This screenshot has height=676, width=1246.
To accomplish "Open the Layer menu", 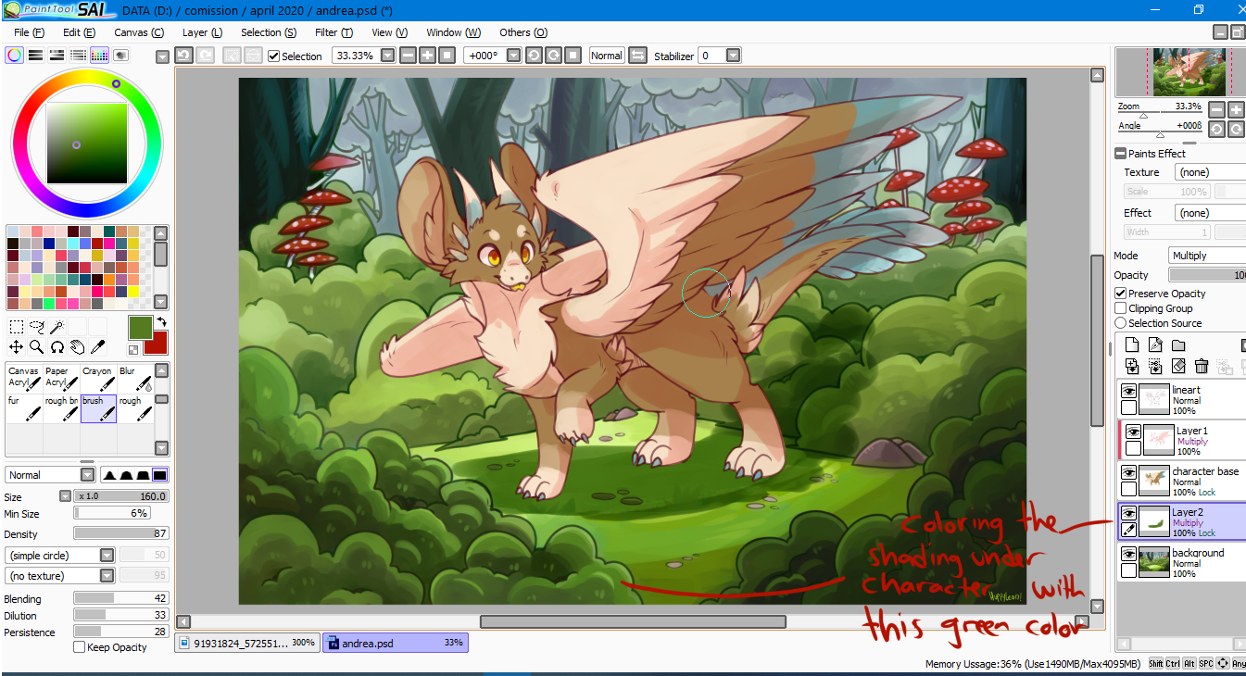I will [x=202, y=32].
